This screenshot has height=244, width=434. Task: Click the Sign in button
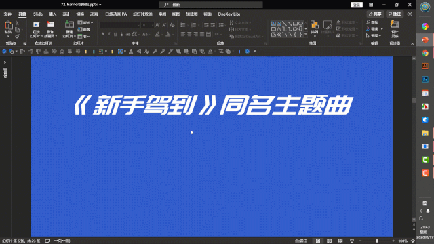pos(357,5)
